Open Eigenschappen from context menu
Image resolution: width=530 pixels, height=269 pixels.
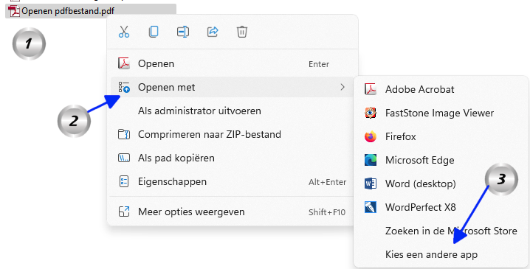(233, 181)
